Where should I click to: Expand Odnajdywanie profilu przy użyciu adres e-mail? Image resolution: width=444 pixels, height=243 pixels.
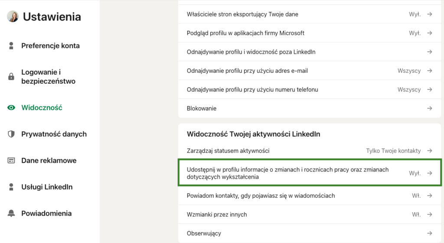(x=429, y=71)
